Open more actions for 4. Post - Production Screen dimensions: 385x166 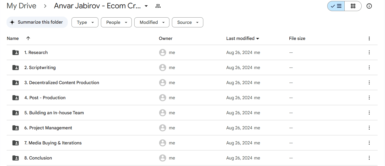(369, 98)
